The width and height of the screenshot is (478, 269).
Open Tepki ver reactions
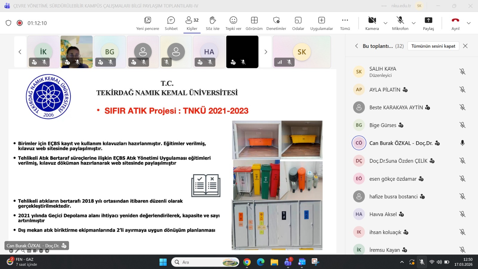click(x=233, y=23)
